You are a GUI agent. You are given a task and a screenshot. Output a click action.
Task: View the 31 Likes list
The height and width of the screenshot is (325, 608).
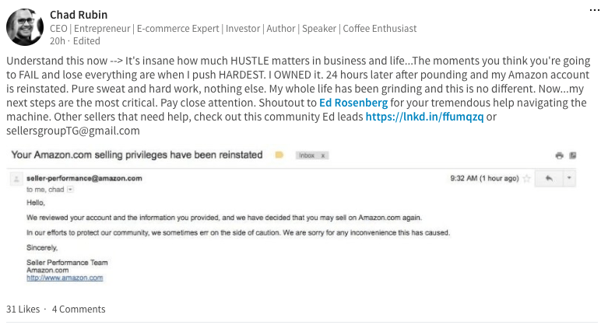[x=23, y=309]
